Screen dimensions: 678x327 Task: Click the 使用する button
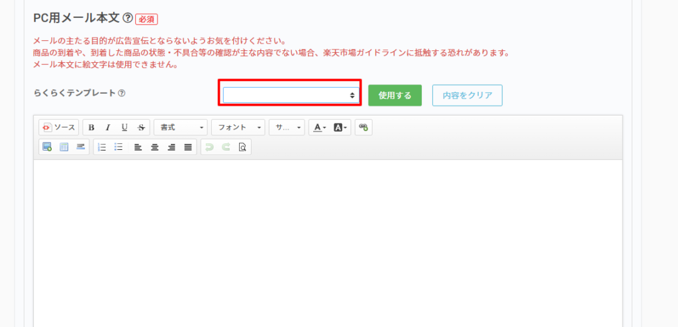[x=395, y=95]
